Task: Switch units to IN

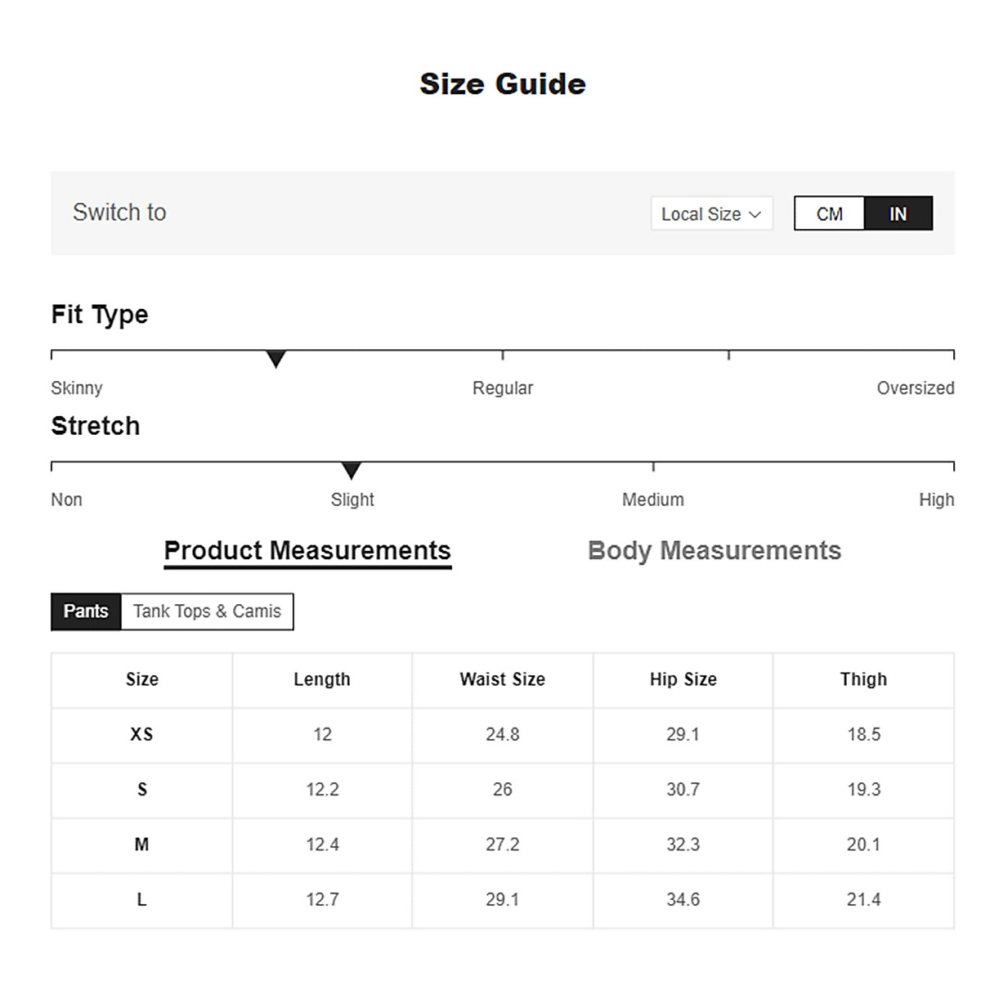Action: point(898,214)
